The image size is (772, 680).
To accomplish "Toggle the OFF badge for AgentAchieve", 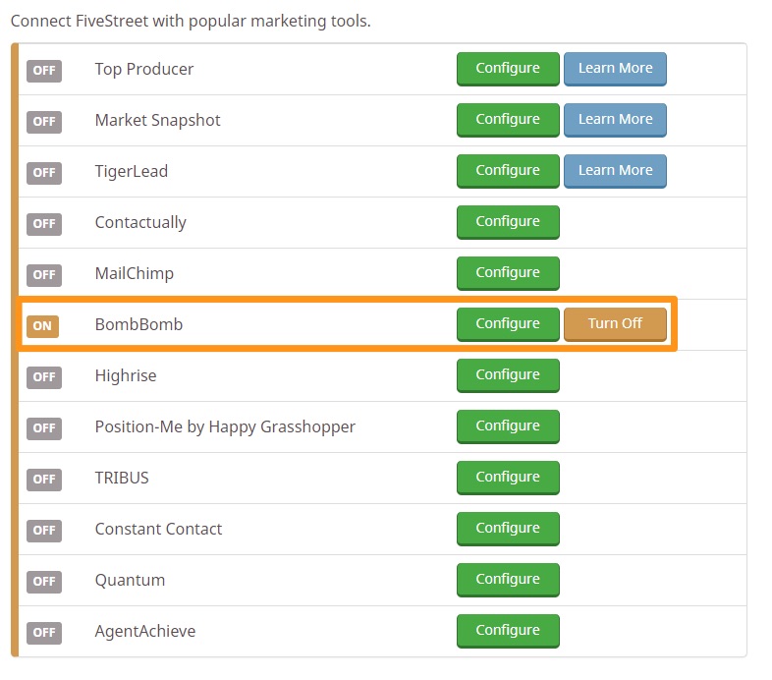I will coord(44,632).
